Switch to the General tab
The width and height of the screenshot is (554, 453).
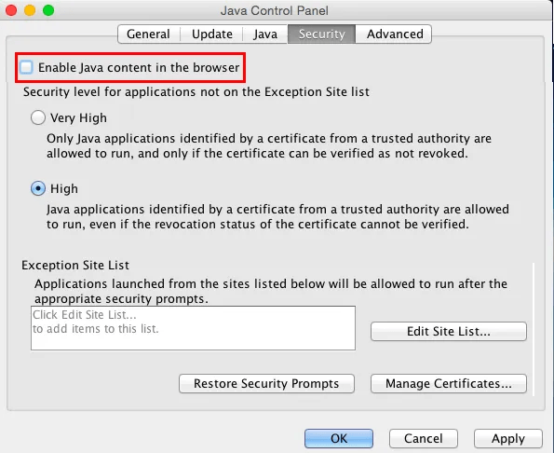(x=148, y=34)
